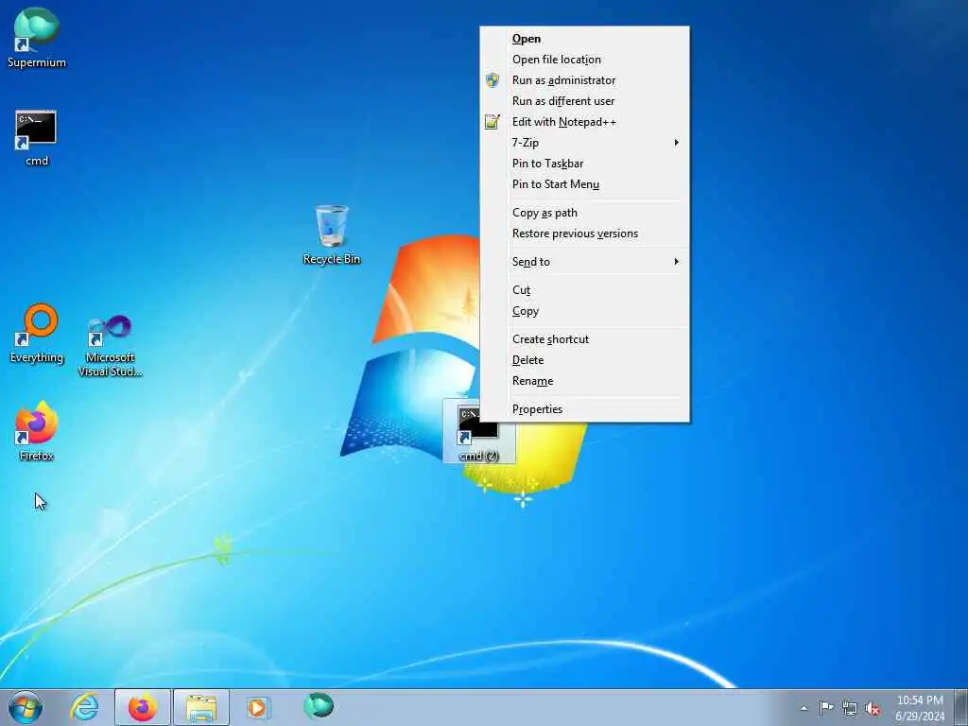Viewport: 968px width, 726px height.
Task: Choose Cut in the context menu
Action: [x=584, y=290]
